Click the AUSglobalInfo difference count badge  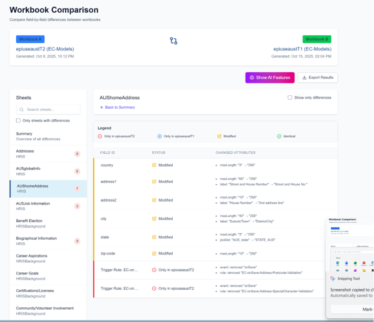point(77,171)
